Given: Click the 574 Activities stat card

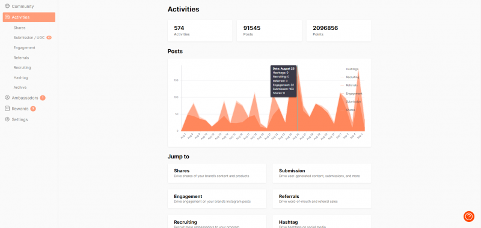Looking at the screenshot, I should (x=200, y=31).
